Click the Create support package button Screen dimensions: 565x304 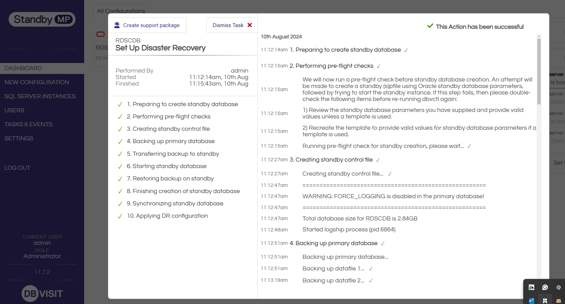coord(147,25)
